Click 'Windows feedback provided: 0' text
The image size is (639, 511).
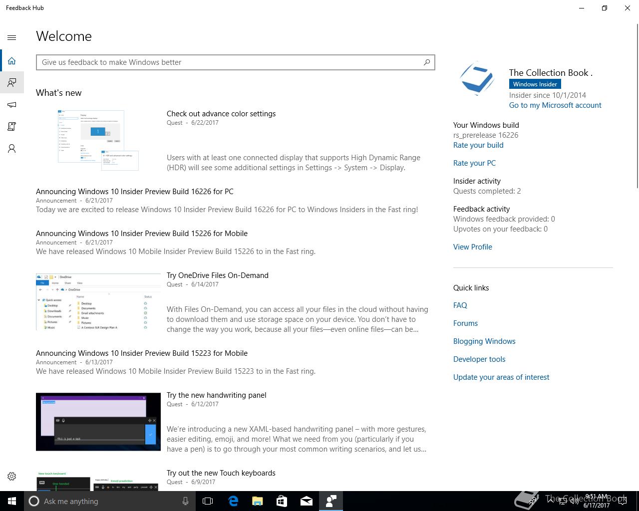tap(504, 219)
